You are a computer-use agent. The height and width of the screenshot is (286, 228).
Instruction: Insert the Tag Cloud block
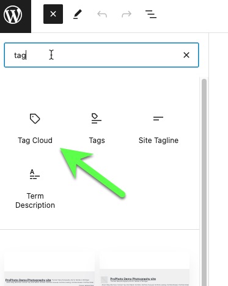[35, 129]
